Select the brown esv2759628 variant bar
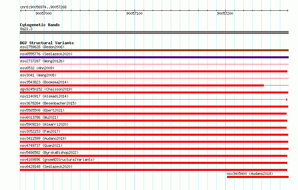Screen dimensions: 298x190 tap(154, 50)
